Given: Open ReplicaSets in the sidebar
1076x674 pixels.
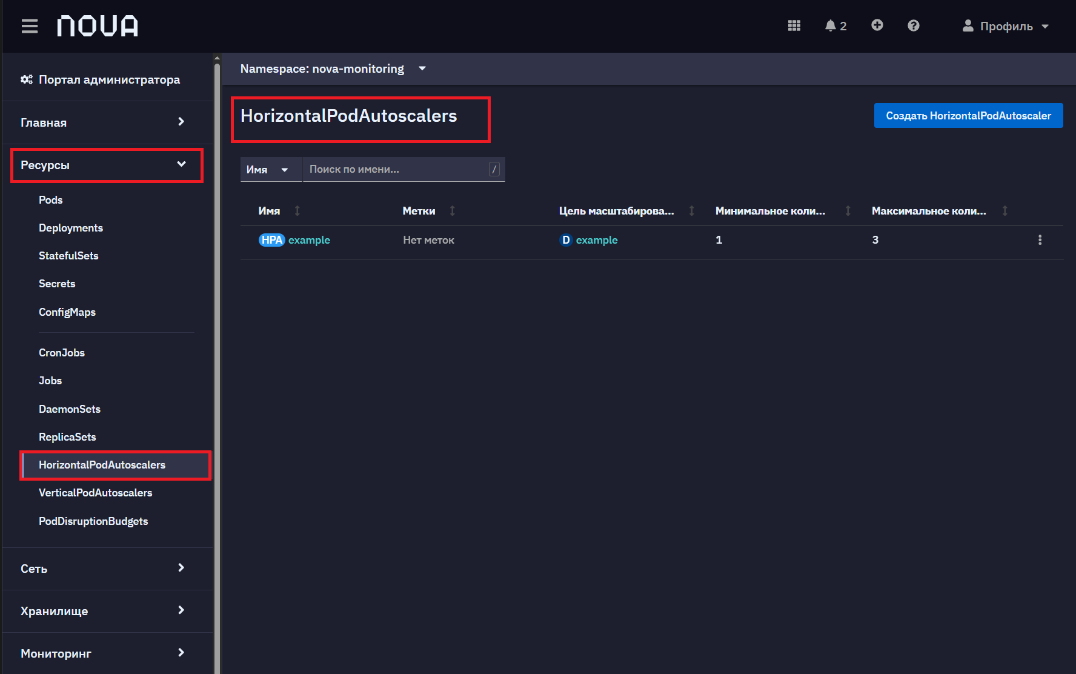Looking at the screenshot, I should 67,437.
